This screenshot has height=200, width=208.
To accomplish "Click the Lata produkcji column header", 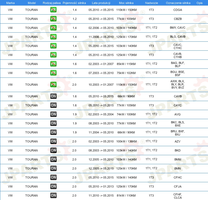I will click(101, 3).
